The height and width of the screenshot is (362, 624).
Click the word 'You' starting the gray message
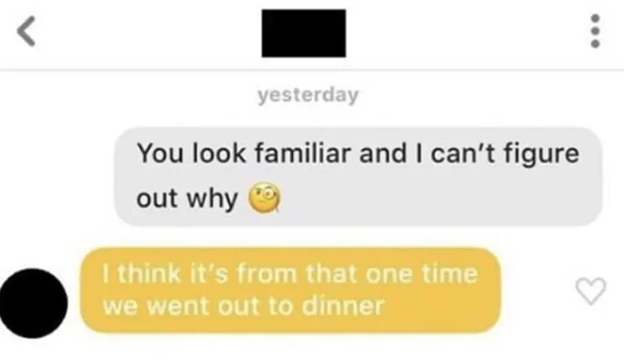[161, 153]
